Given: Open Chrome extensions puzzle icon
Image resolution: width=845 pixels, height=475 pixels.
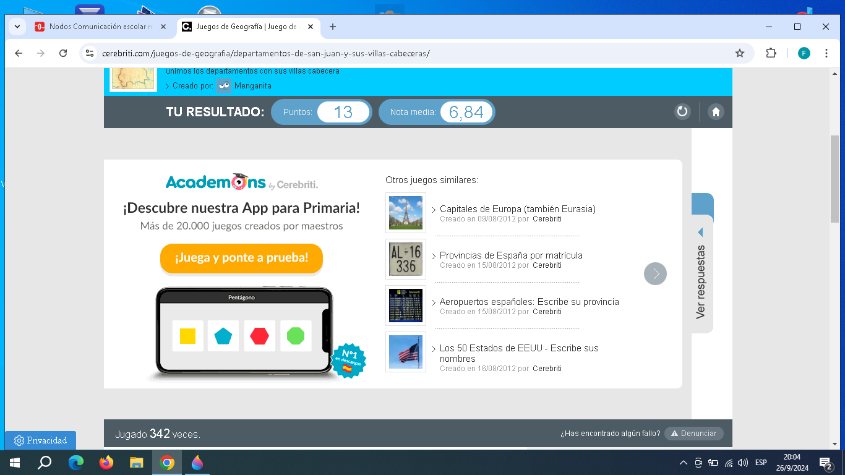Looking at the screenshot, I should click(x=771, y=53).
